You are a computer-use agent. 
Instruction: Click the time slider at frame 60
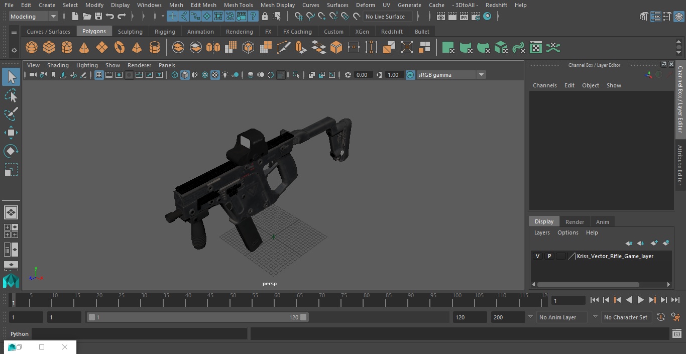tap(277, 300)
